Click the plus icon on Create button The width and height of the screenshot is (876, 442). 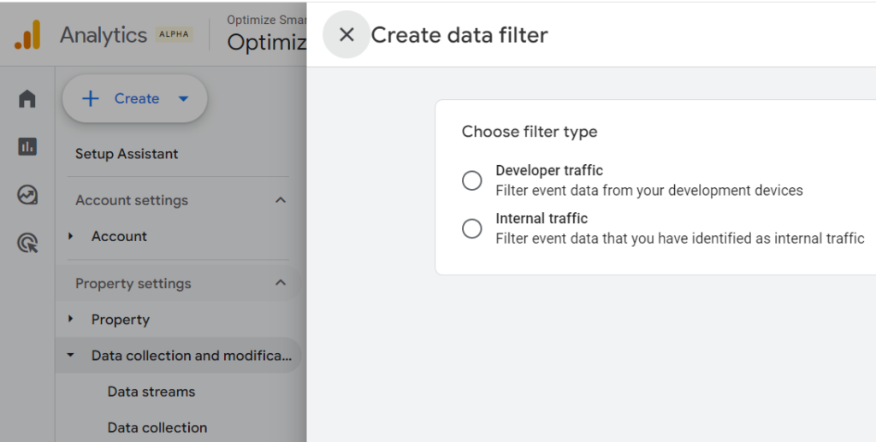click(x=90, y=99)
